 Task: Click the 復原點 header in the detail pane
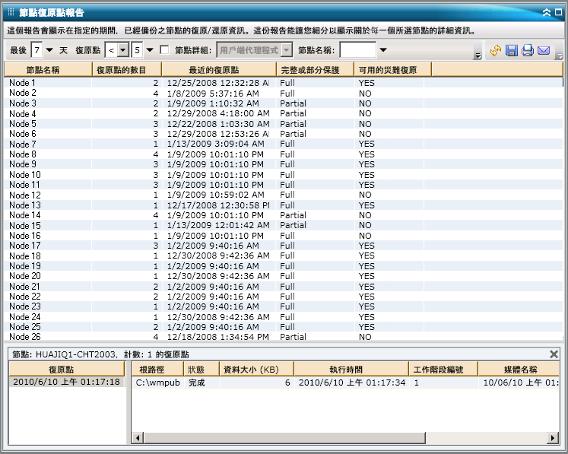[67, 370]
